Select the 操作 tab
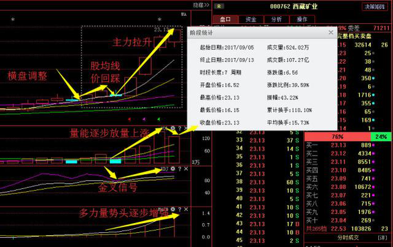Viewport: 393px width, 247px height. pyautogui.click(x=302, y=19)
